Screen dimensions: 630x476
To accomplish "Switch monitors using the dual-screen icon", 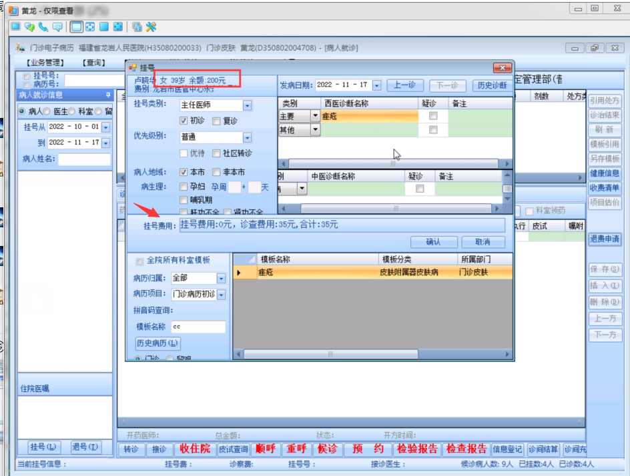I will click(137, 27).
